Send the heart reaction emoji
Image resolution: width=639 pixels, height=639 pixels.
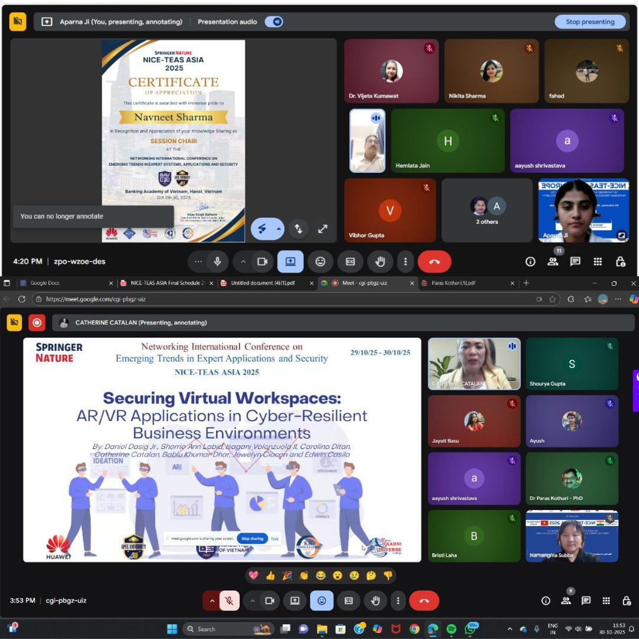click(253, 576)
